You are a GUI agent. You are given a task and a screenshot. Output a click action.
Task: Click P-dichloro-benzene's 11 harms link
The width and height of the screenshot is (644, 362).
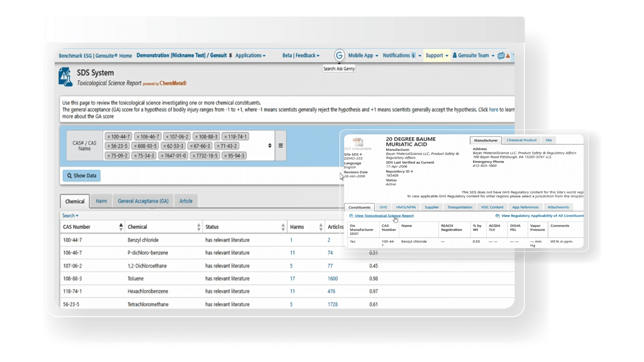pyautogui.click(x=292, y=253)
